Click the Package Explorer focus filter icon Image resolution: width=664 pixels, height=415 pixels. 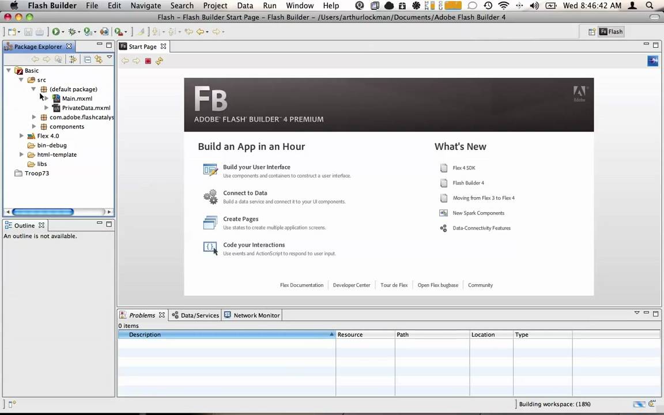pyautogui.click(x=73, y=59)
